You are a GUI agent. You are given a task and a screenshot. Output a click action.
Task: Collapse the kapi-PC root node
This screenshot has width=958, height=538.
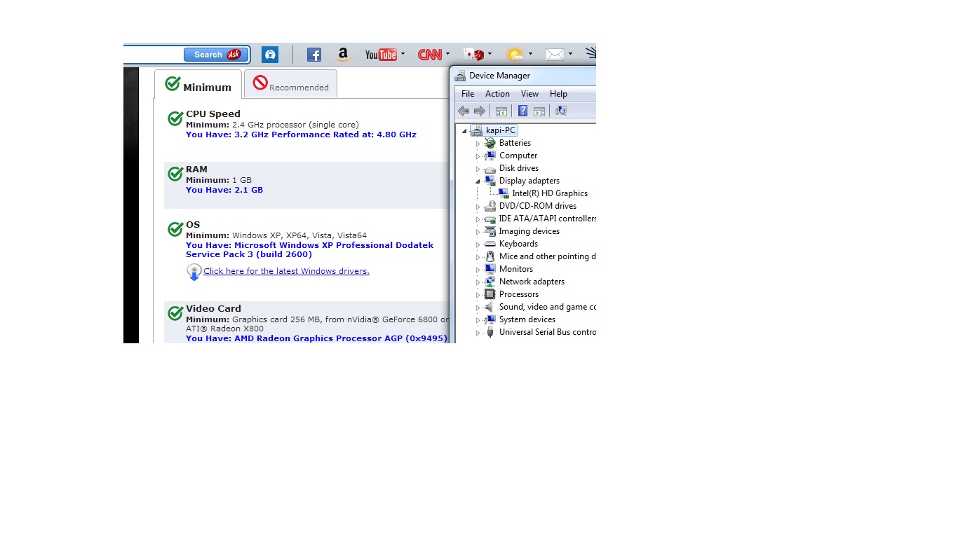click(464, 131)
